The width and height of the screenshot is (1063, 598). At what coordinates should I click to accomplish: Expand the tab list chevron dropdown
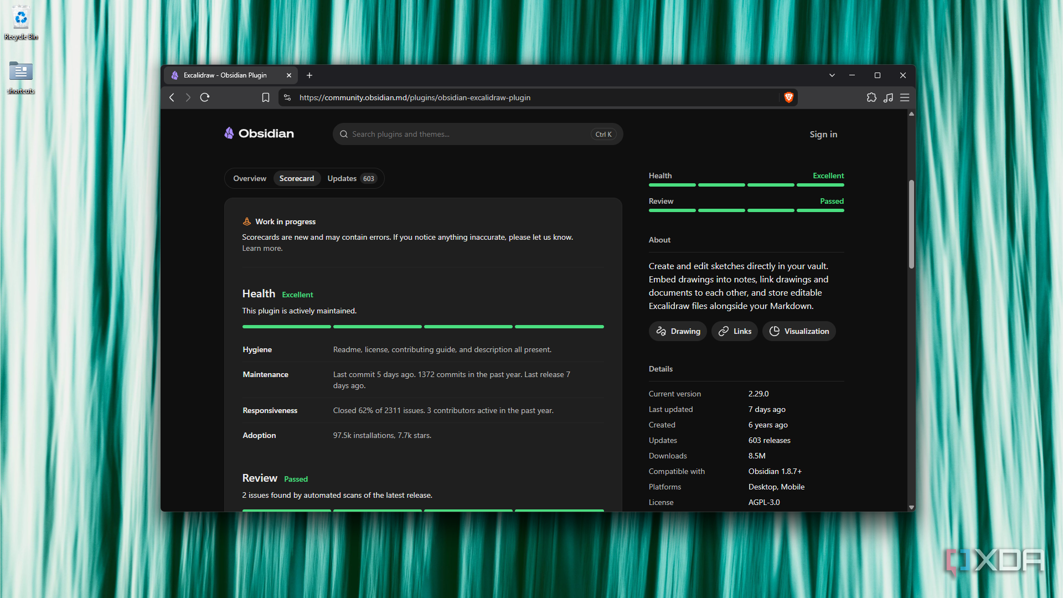pos(832,75)
